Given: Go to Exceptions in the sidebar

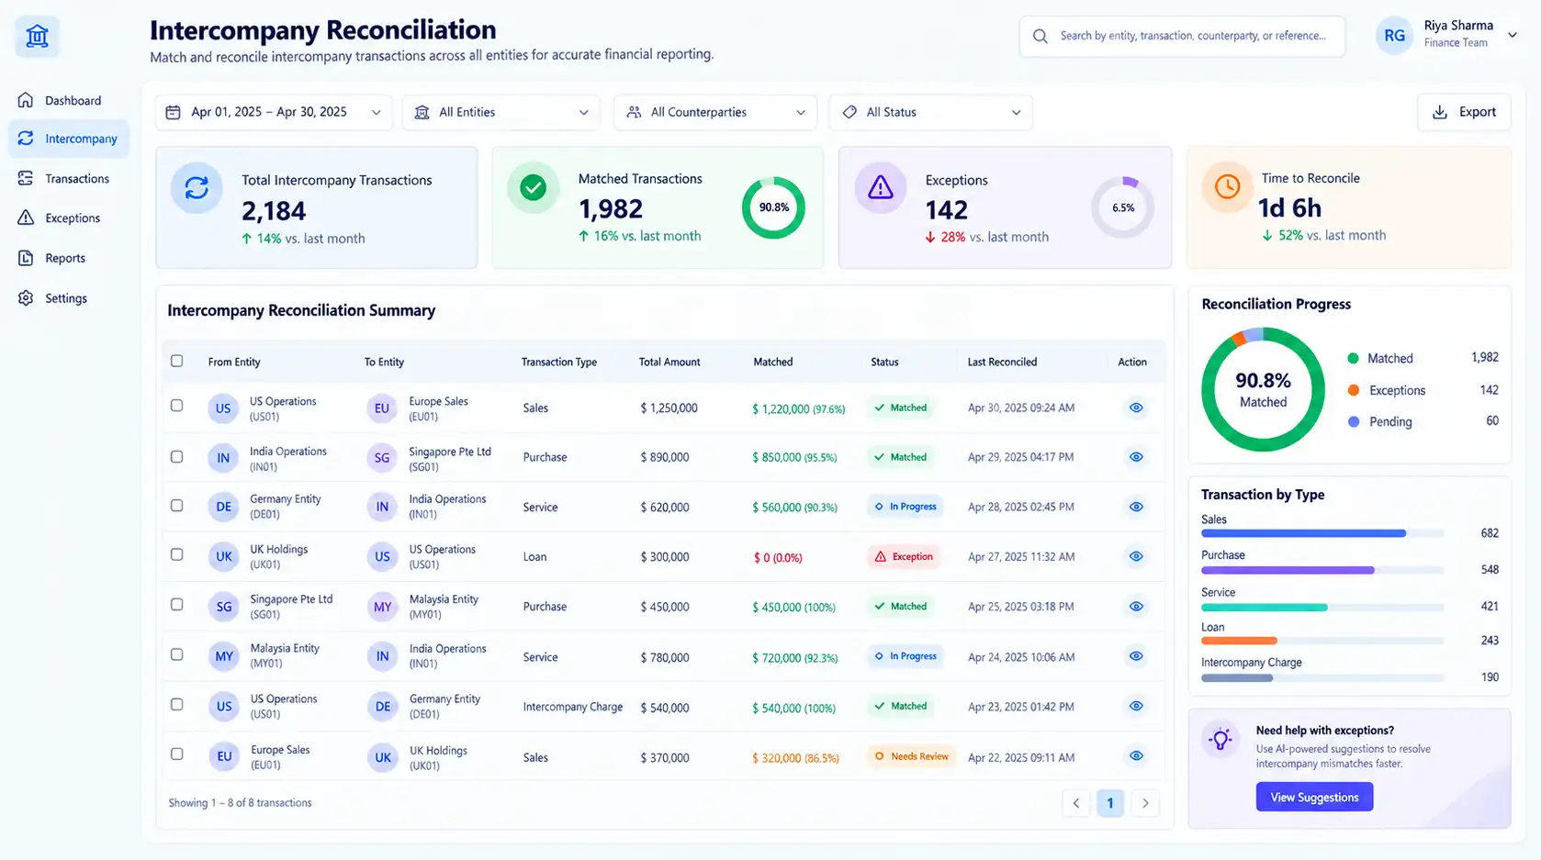Looking at the screenshot, I should (x=69, y=218).
